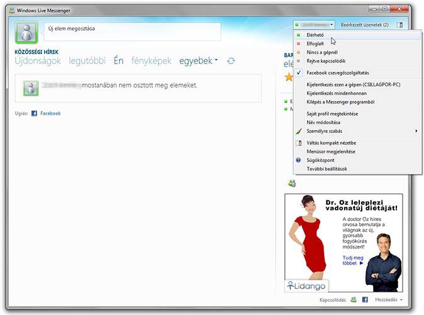Screen dimensions: 424x315
Task: Click the compact view icon next to inbox
Action: [x=399, y=25]
